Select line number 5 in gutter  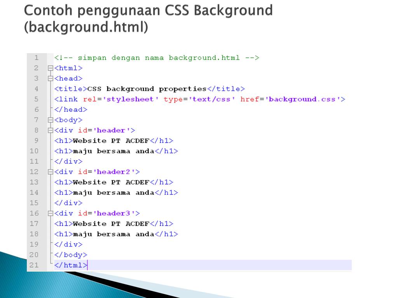point(37,99)
